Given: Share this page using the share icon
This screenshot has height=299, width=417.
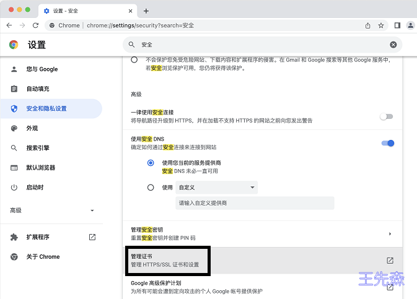Looking at the screenshot, I should tap(368, 25).
